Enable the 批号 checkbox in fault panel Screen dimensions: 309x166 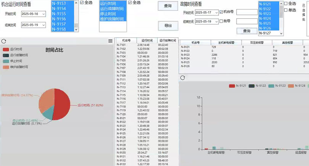tap(222, 21)
